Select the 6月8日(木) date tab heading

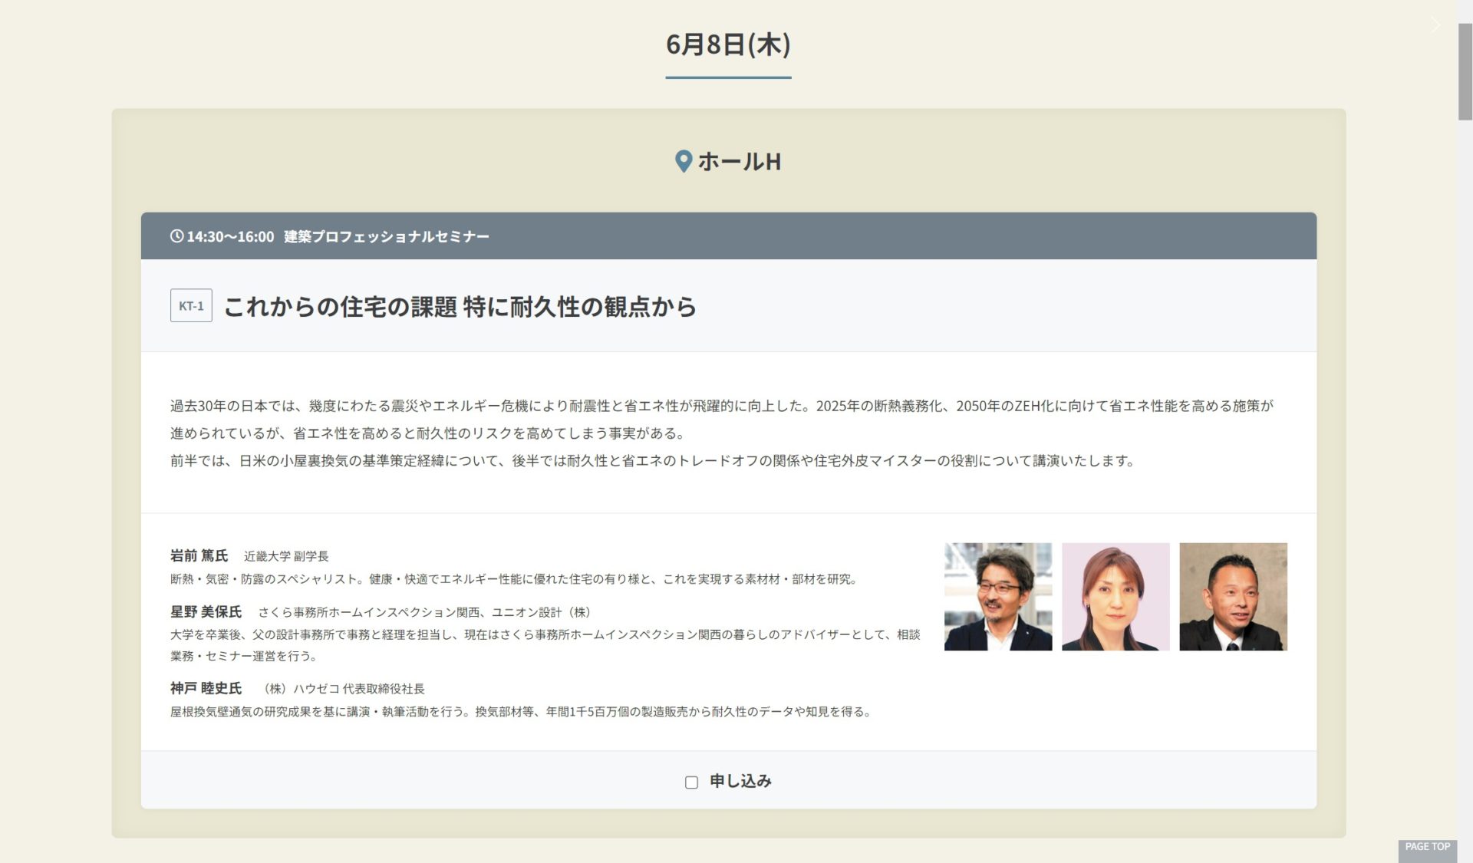pos(727,44)
